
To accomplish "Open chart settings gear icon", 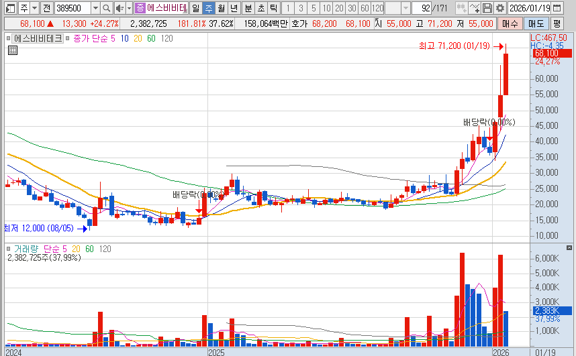I will point(499,7).
